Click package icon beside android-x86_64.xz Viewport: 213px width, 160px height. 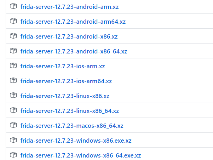click(13, 51)
